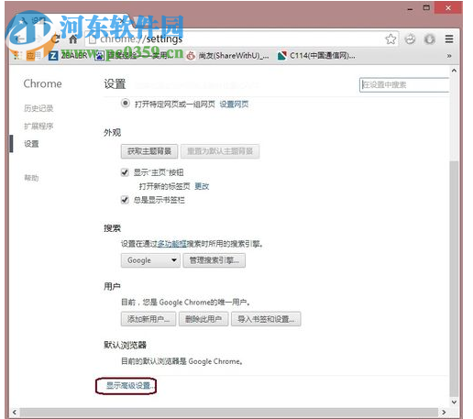
Task: Select 设置 in the sidebar
Action: [x=31, y=144]
